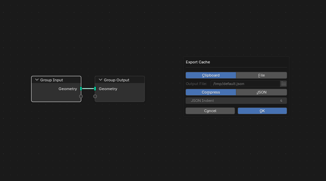This screenshot has height=181, width=326.
Task: Select the link wire between nodes
Action: point(88,89)
